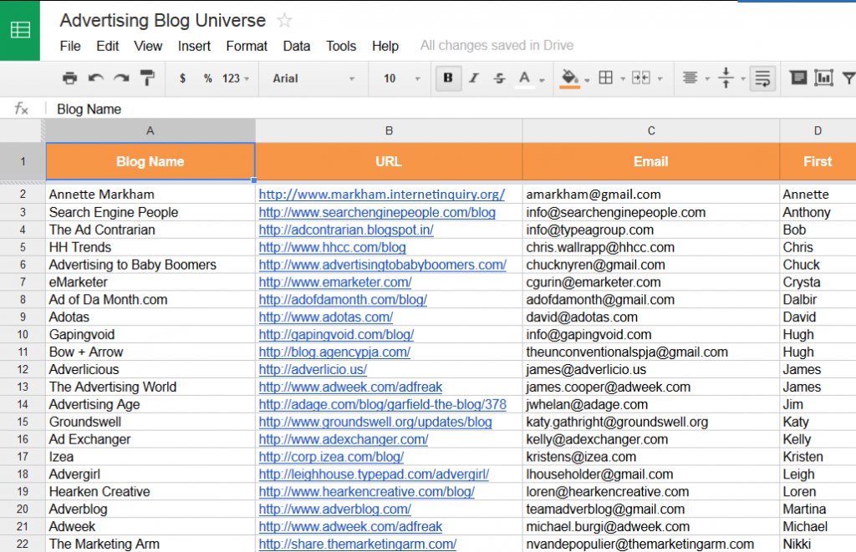This screenshot has height=552, width=856.
Task: Select column C header
Action: (x=650, y=131)
